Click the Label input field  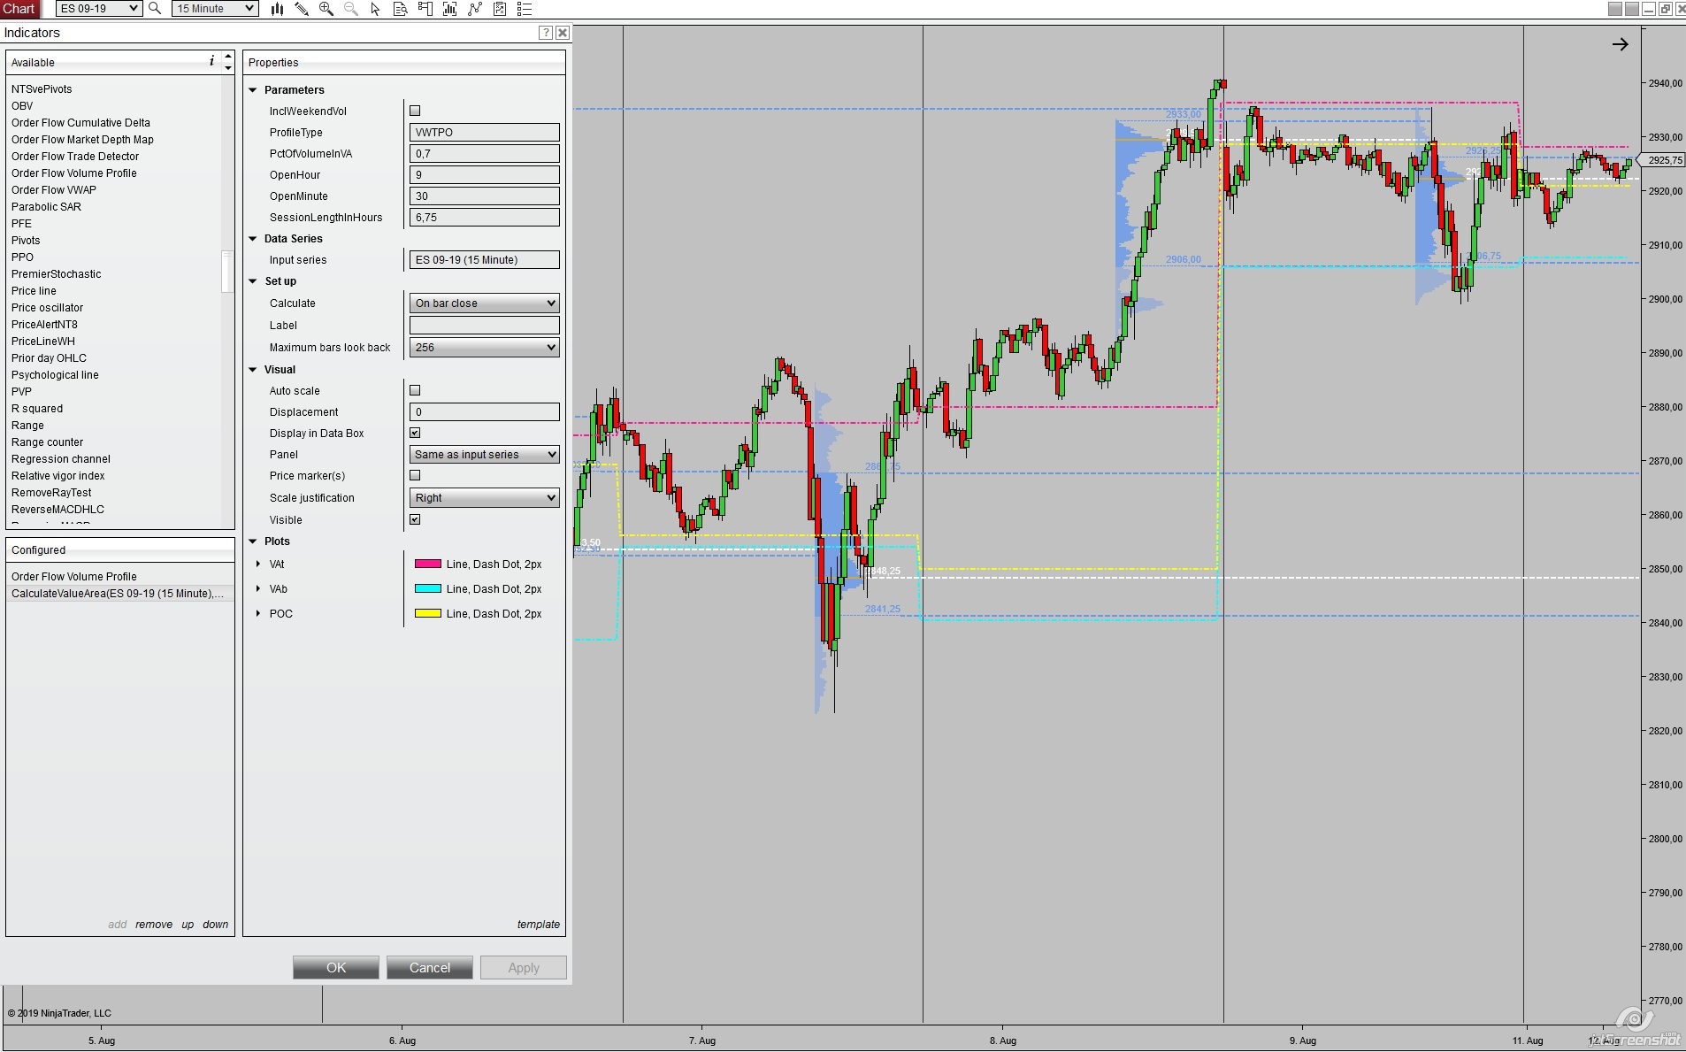coord(485,325)
